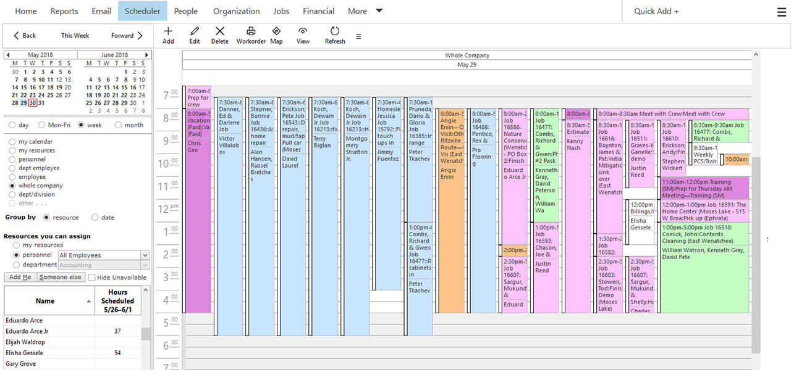Open the Quick Add + menu
Screen dimensions: 794x370
pos(656,11)
